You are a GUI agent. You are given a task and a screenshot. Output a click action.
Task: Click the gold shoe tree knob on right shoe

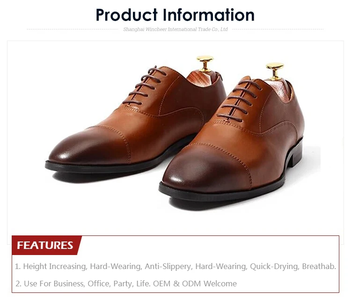[275, 70]
